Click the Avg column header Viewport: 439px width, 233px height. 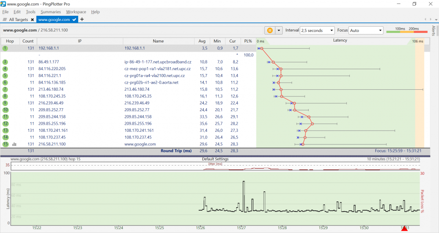(202, 41)
